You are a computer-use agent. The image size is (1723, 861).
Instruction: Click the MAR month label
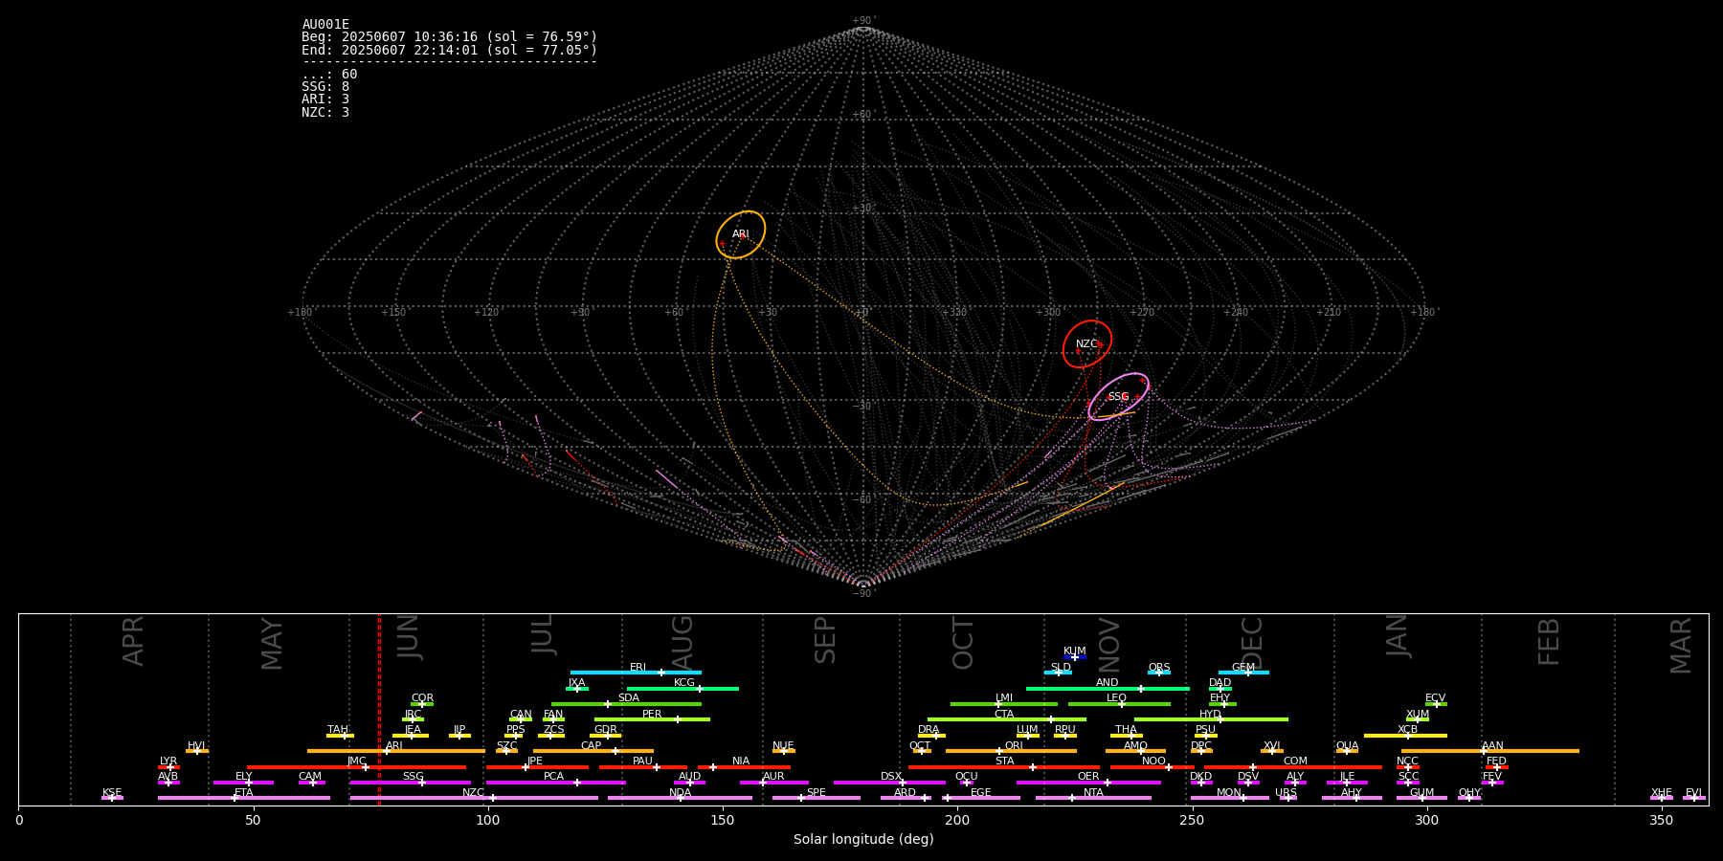(1681, 645)
